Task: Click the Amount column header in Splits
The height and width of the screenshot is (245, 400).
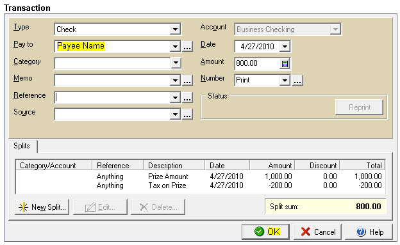Action: click(x=272, y=166)
